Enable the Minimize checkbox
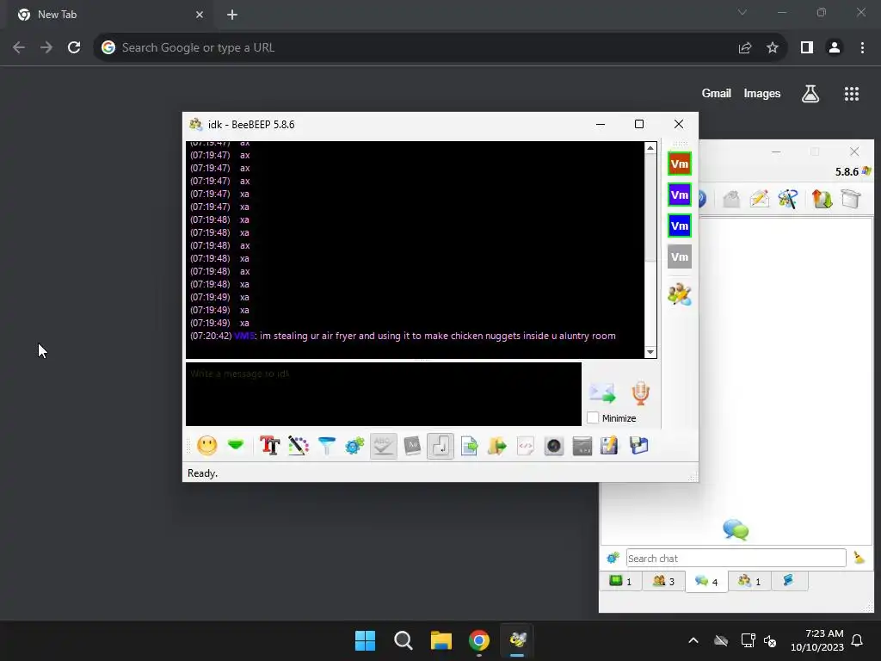This screenshot has height=661, width=881. click(x=593, y=418)
